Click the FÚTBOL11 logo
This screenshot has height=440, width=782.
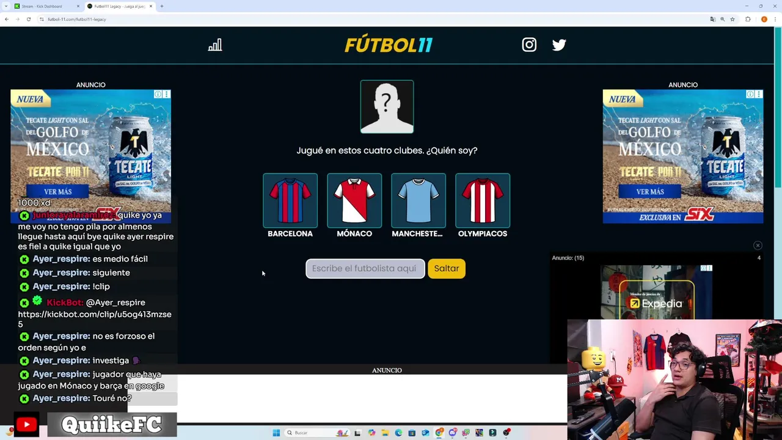coord(389,45)
